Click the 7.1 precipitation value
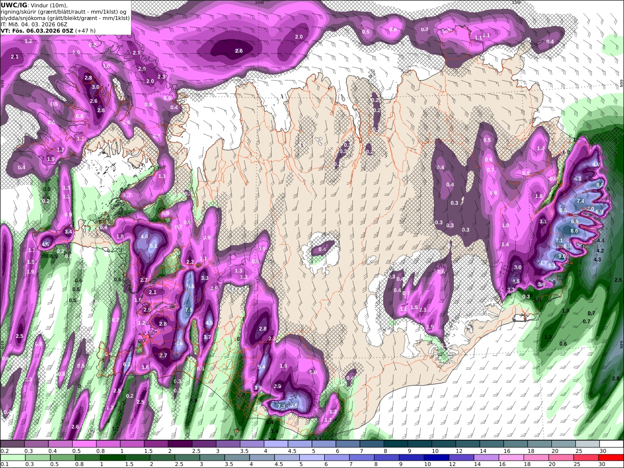Viewport: 624px width, 468px height. 559,241
